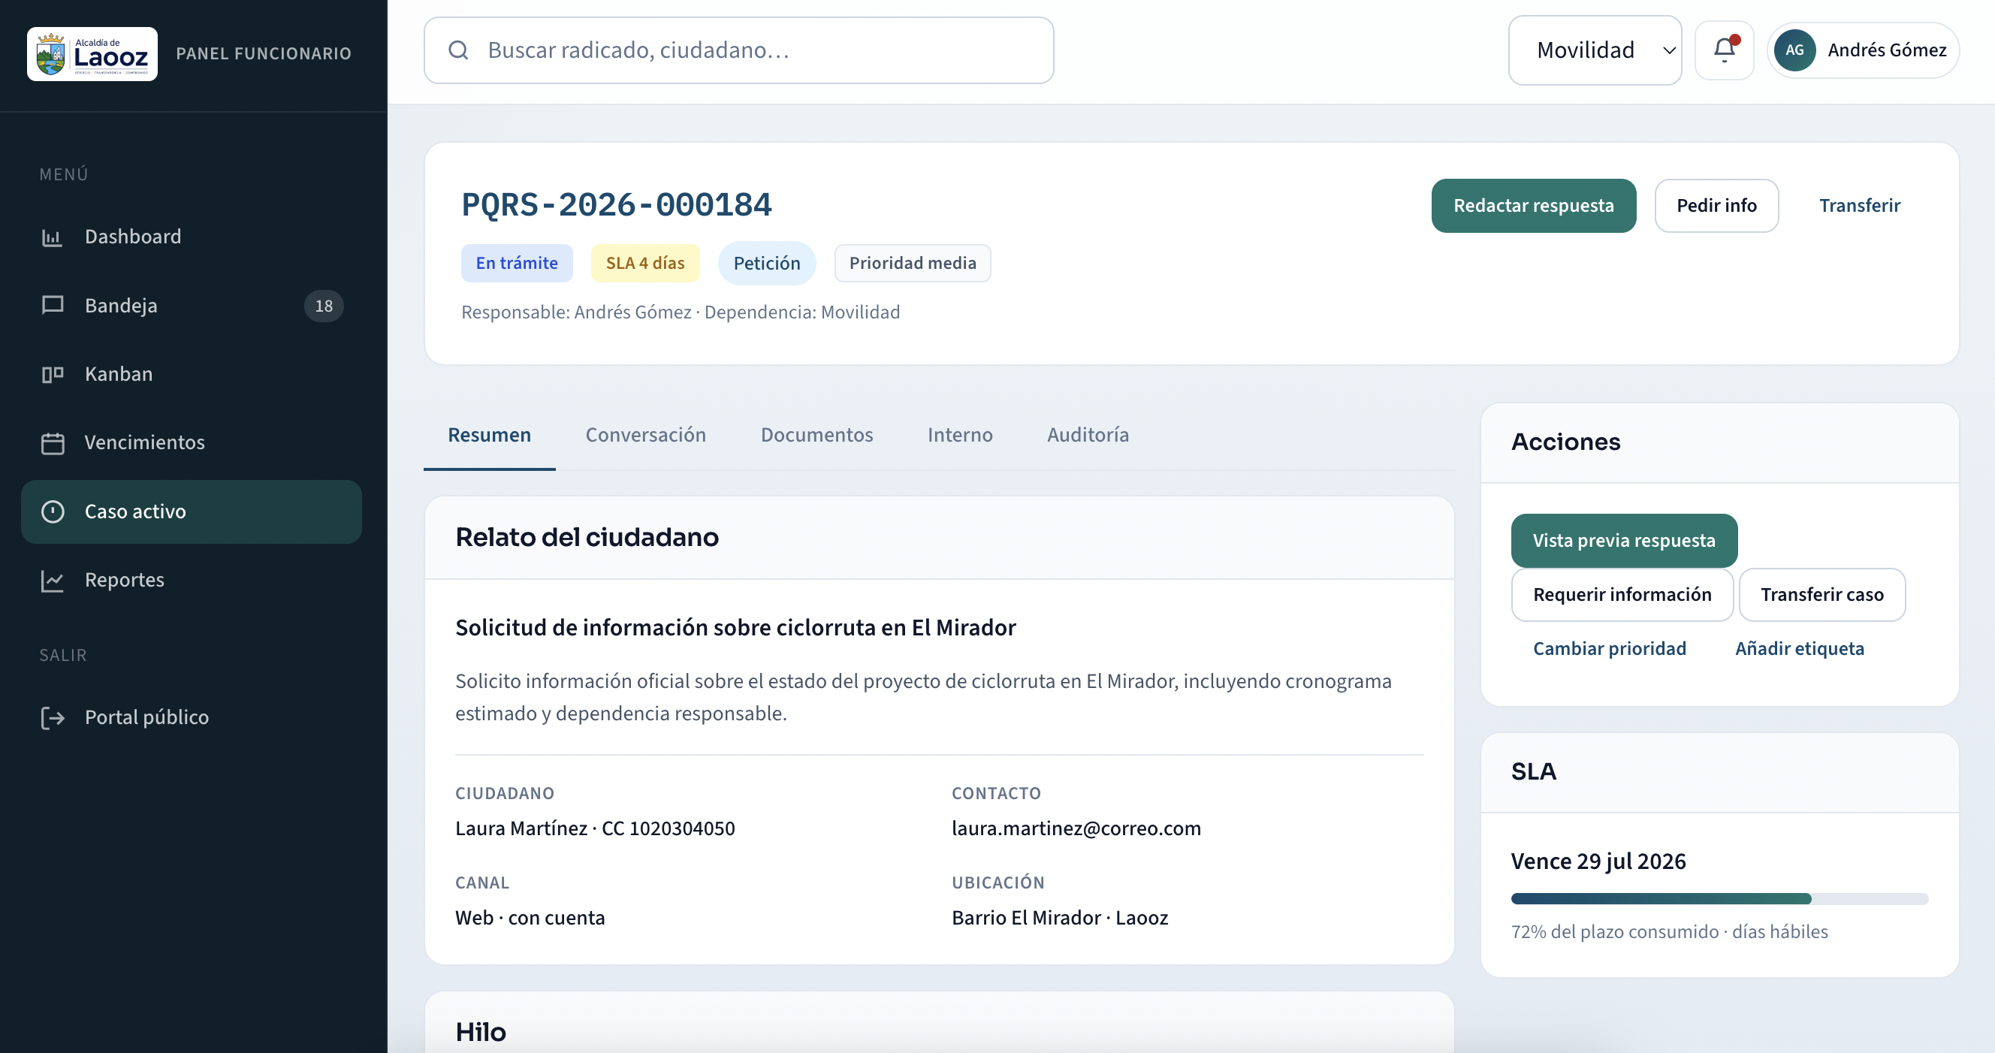
Task: Click case number PQRS-2026-000184
Action: point(617,205)
